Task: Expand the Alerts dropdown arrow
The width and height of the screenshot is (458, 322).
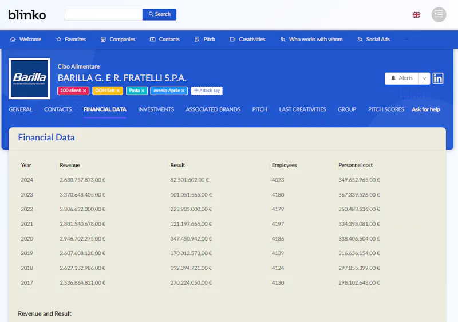Action: pos(424,78)
